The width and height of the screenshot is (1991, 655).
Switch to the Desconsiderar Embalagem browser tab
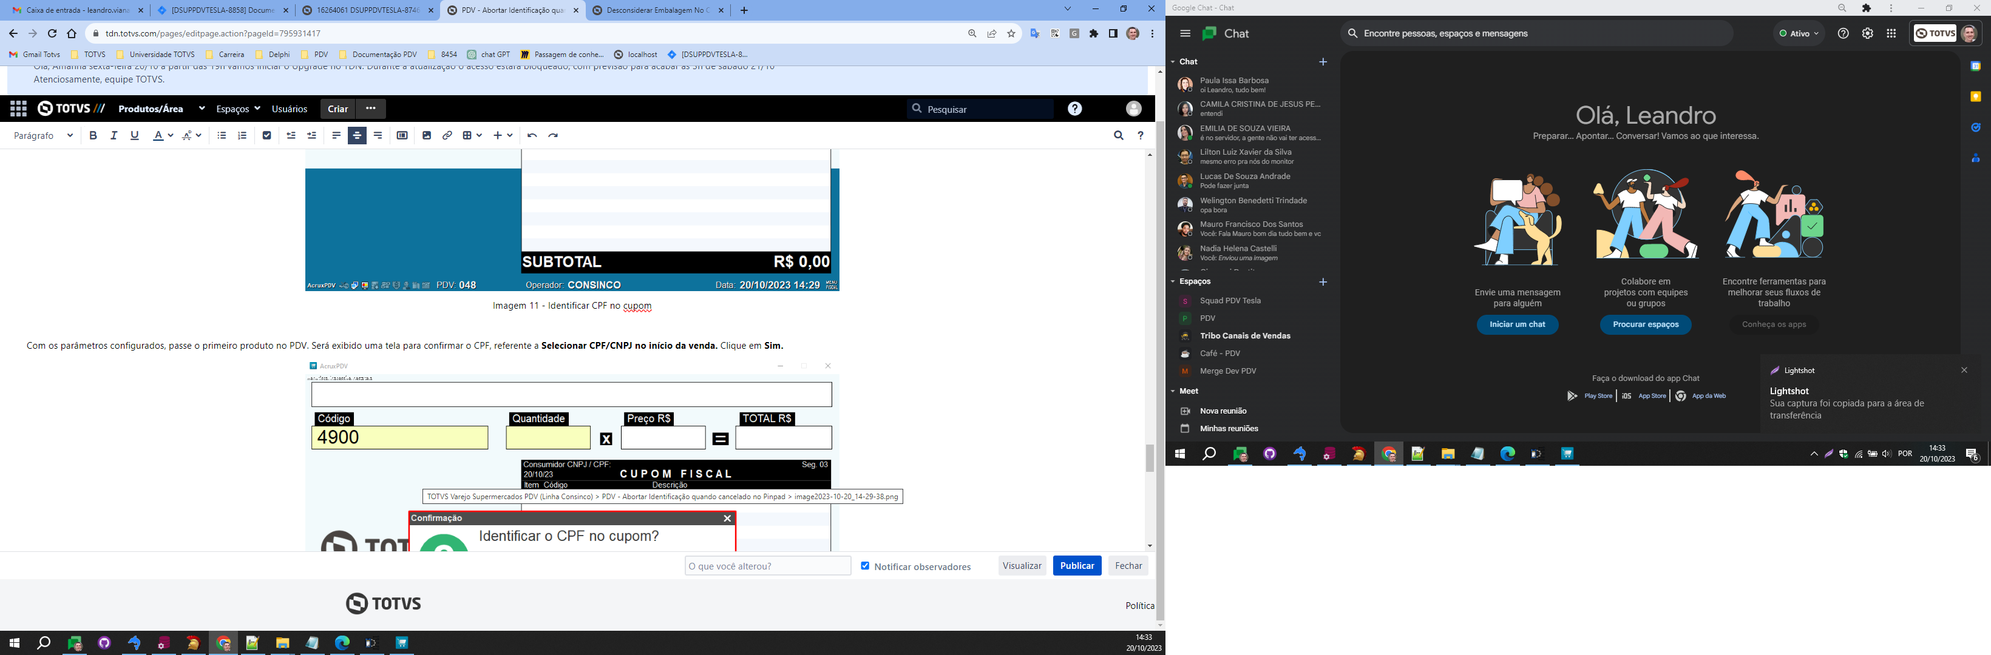[657, 11]
